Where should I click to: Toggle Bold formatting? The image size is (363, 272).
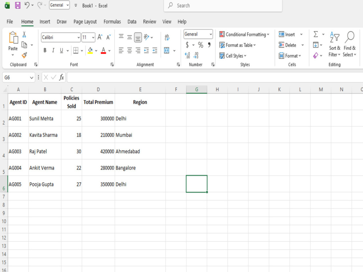click(45, 50)
